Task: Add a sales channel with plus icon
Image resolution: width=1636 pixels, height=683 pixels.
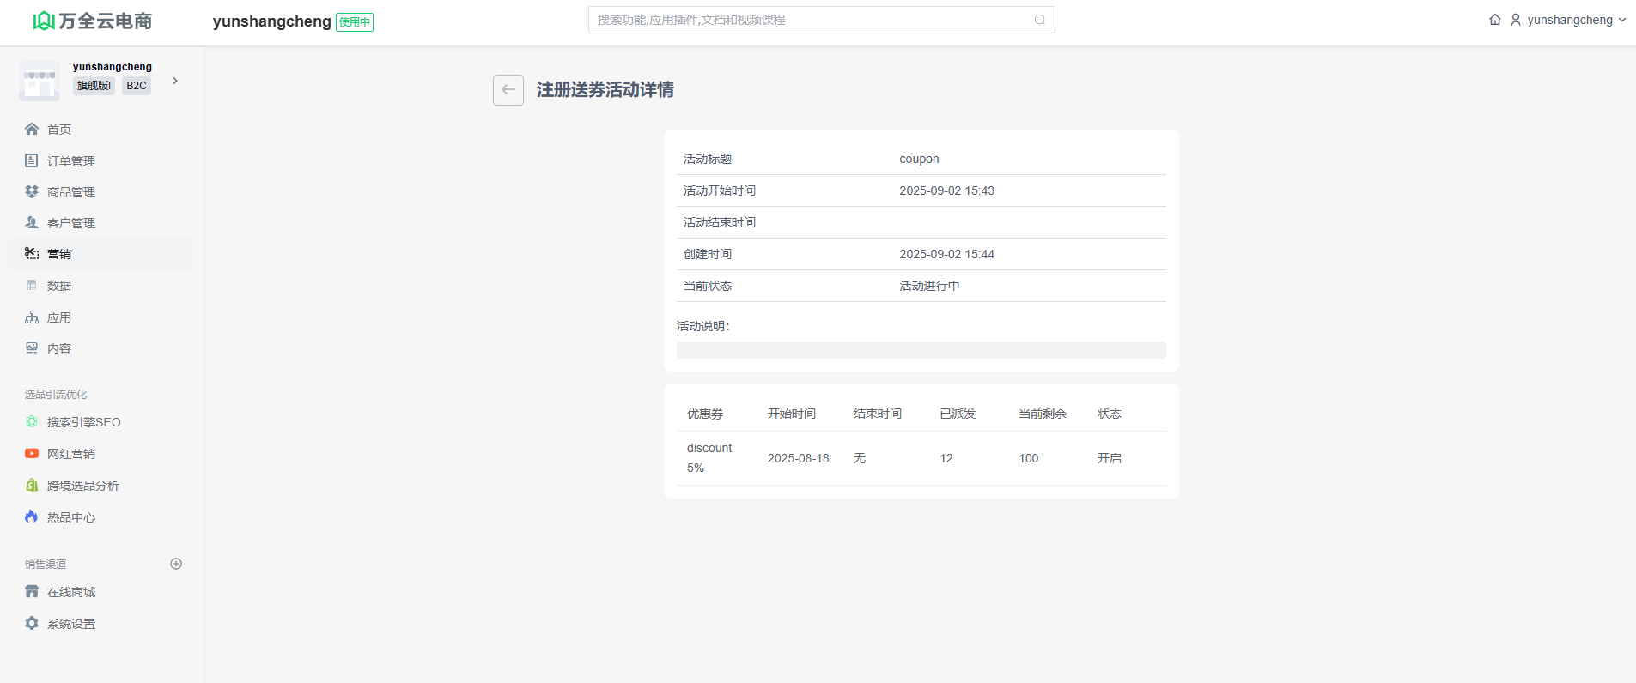Action: (x=176, y=564)
